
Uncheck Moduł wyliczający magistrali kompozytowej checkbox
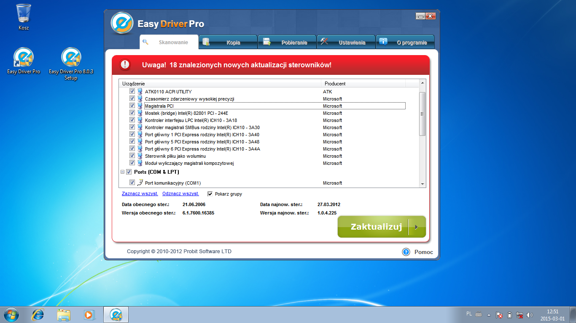(132, 163)
